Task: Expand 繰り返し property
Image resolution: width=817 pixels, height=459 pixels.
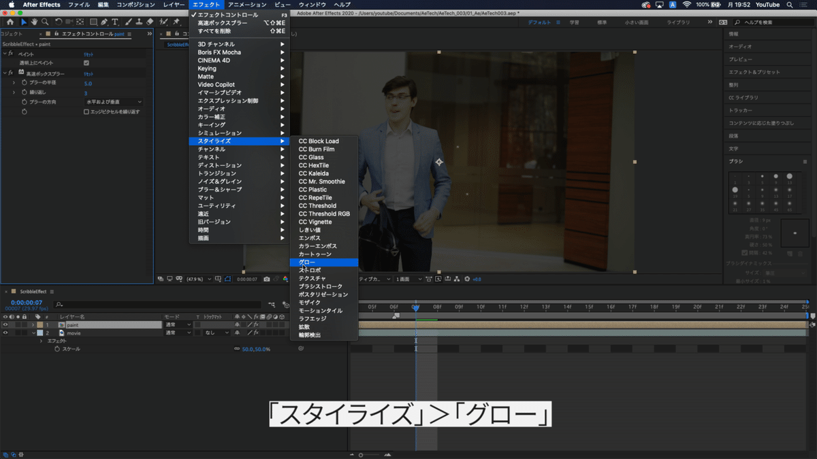Action: (14, 92)
